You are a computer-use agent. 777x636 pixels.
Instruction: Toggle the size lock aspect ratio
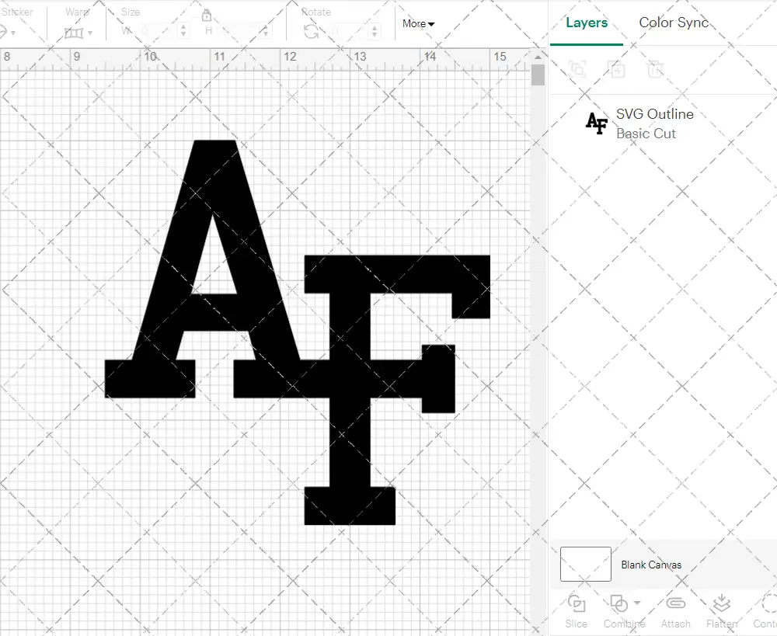coord(206,15)
